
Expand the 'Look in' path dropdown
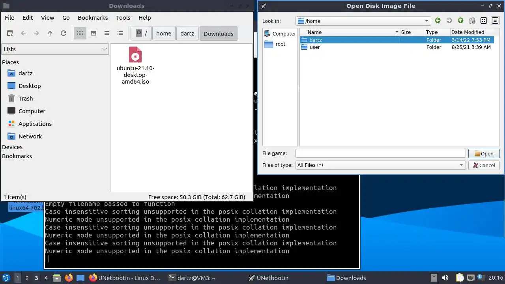(363, 21)
